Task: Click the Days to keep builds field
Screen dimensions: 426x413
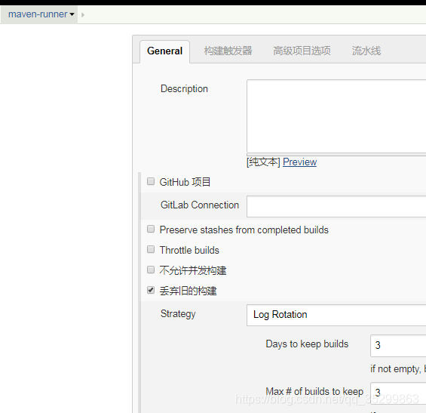Action: pos(398,346)
